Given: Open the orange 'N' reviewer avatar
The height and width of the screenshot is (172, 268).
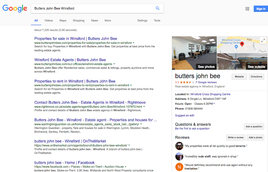Looking at the screenshot, I should pyautogui.click(x=179, y=167).
